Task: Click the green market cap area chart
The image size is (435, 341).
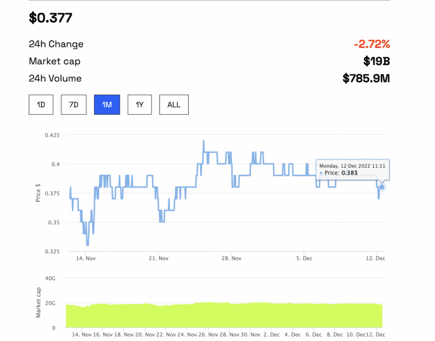Action: (224, 315)
